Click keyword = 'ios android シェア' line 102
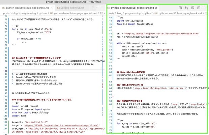Viewport: 209px width, 135px height. click(x=30, y=122)
